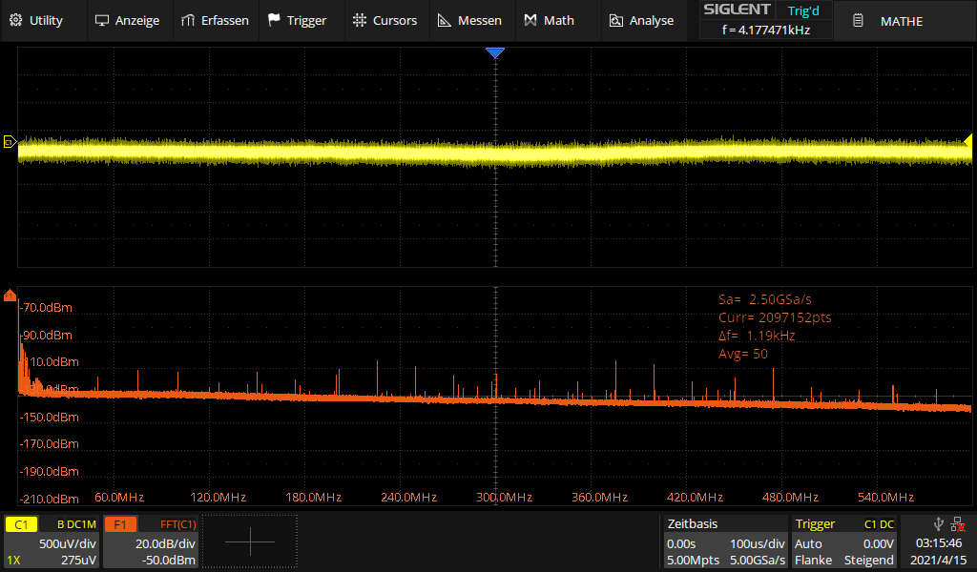Open the Math menu in top bar
Screen dimensions: 977x572
(549, 20)
